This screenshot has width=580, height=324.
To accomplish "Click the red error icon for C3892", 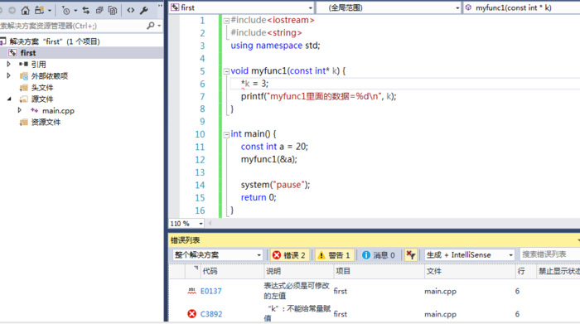I will [x=191, y=314].
